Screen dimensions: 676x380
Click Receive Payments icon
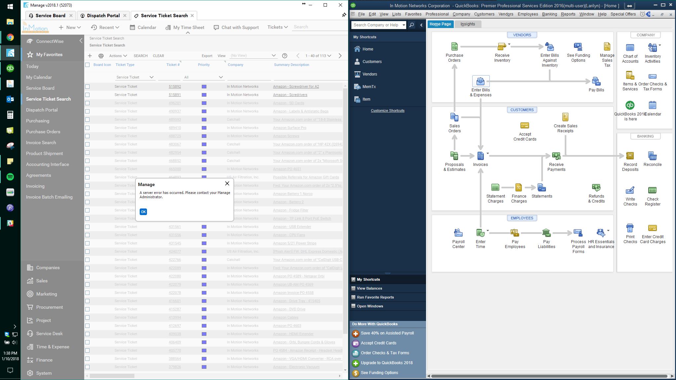pyautogui.click(x=556, y=156)
